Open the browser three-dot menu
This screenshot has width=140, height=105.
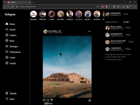pyautogui.click(x=135, y=7)
